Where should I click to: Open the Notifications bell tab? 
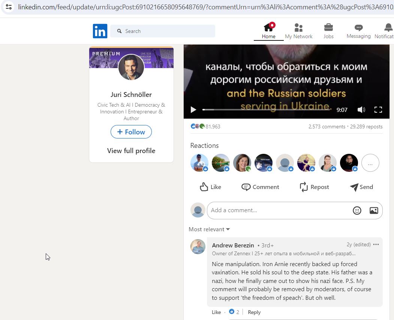(x=385, y=31)
